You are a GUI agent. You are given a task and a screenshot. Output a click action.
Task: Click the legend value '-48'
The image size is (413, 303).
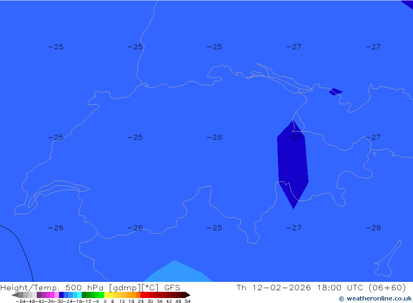[31, 301]
